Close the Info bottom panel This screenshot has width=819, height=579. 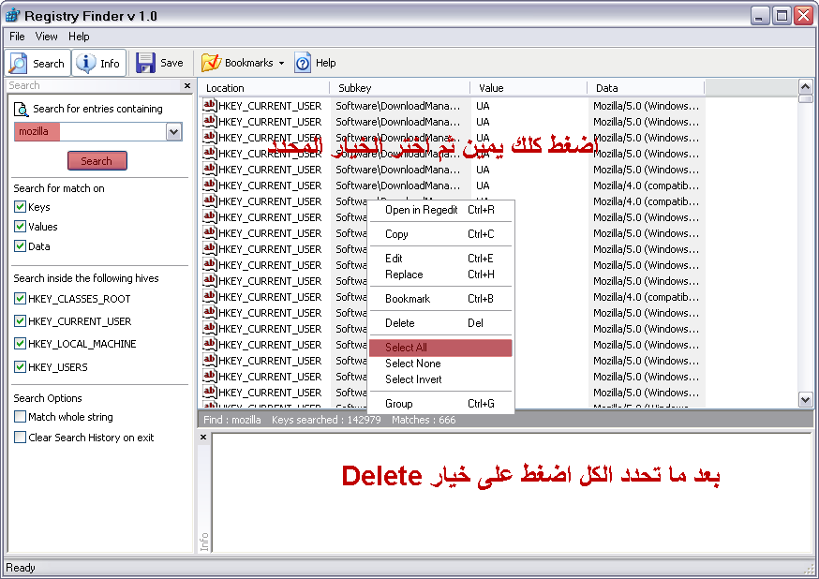click(203, 437)
